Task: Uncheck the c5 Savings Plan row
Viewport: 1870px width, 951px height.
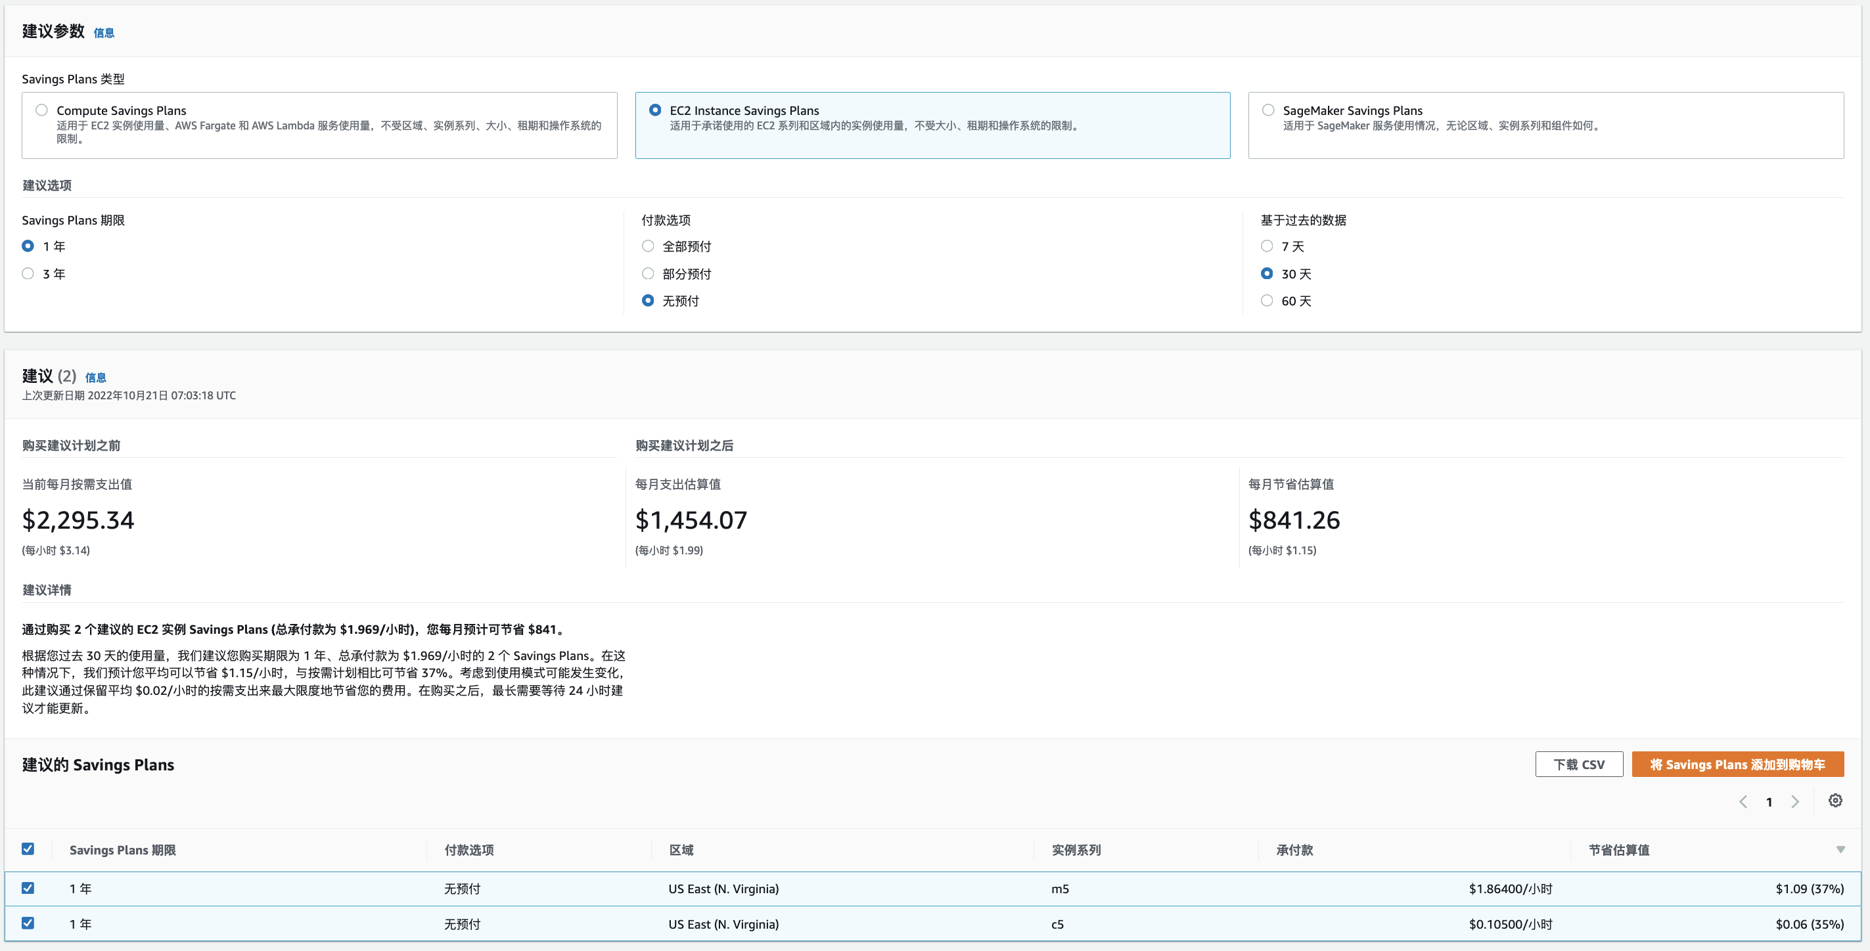Action: (x=28, y=923)
